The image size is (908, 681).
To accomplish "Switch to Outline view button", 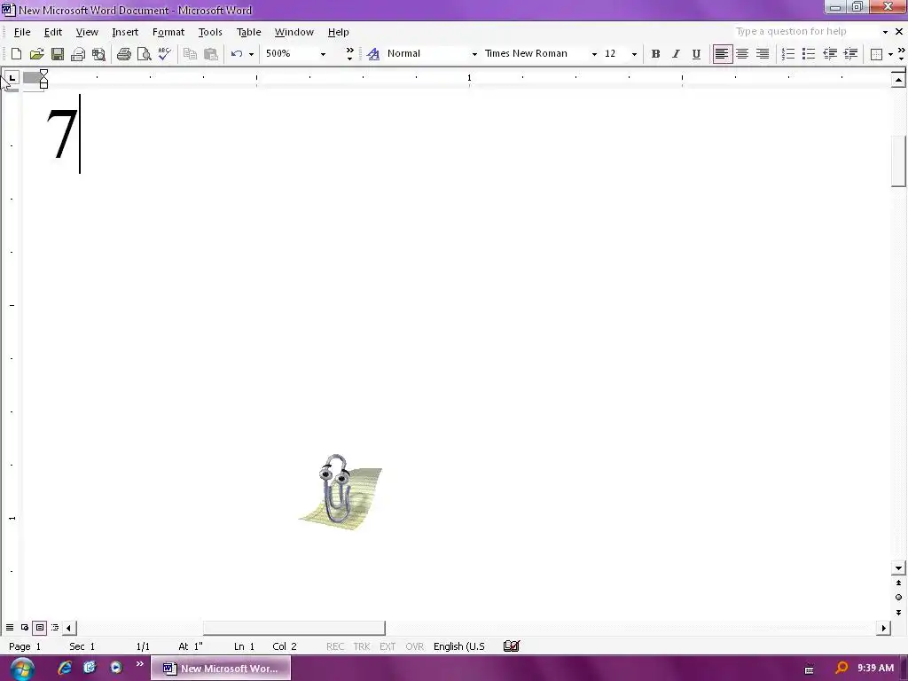I will click(x=54, y=628).
